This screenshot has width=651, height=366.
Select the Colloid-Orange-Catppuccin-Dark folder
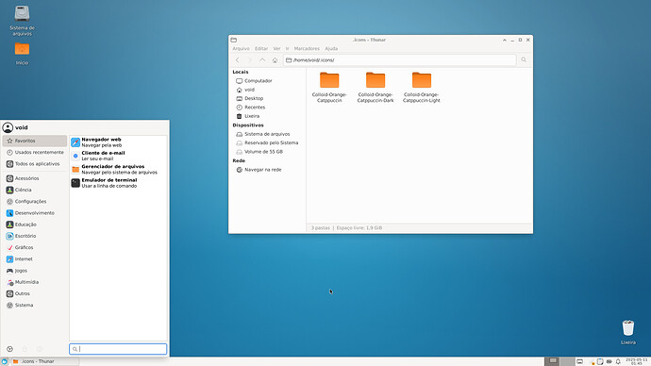[x=376, y=87]
